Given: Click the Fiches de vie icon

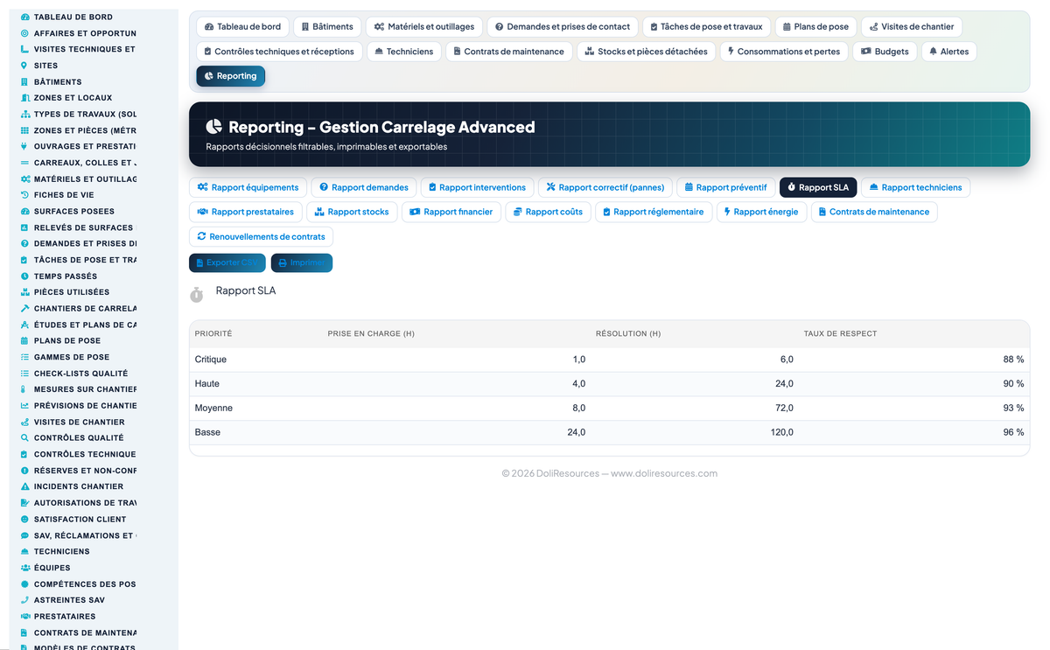Looking at the screenshot, I should pos(24,195).
